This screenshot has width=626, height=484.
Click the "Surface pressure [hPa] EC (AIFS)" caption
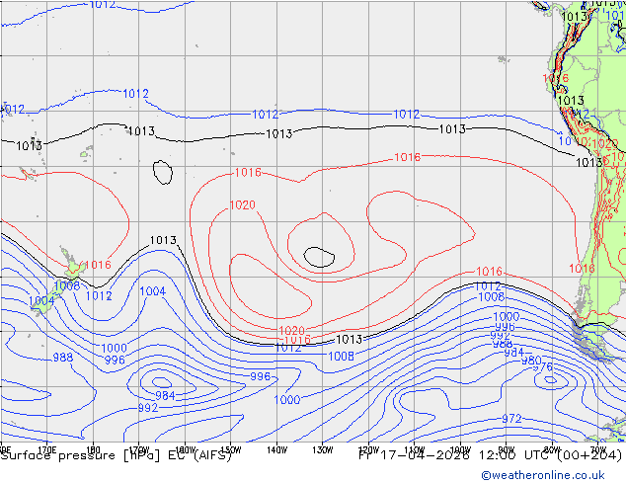click(x=116, y=455)
